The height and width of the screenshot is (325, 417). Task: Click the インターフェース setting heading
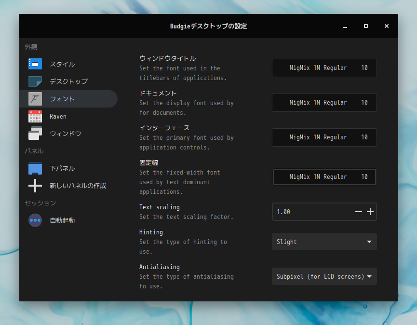(164, 128)
